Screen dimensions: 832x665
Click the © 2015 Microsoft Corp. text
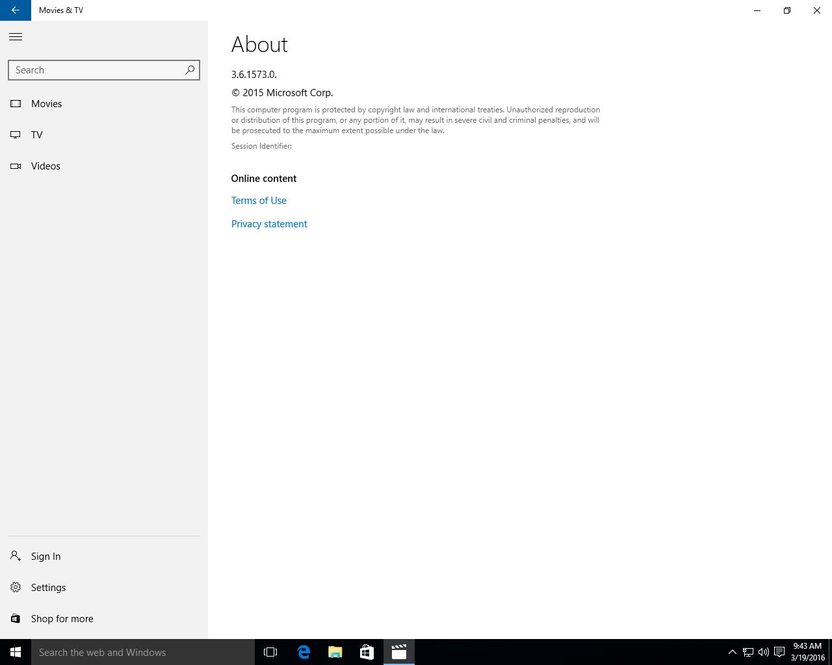pyautogui.click(x=282, y=93)
